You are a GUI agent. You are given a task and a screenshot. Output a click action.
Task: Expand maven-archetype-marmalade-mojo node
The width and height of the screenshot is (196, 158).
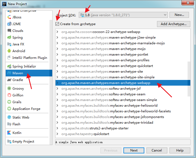(57, 43)
